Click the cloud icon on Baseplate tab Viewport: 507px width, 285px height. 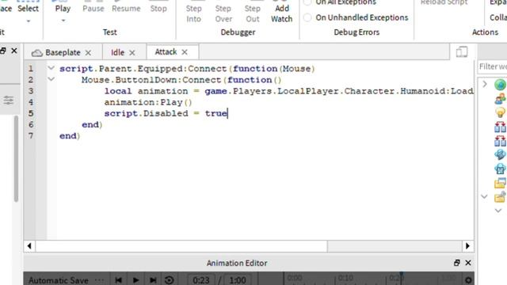click(x=37, y=53)
